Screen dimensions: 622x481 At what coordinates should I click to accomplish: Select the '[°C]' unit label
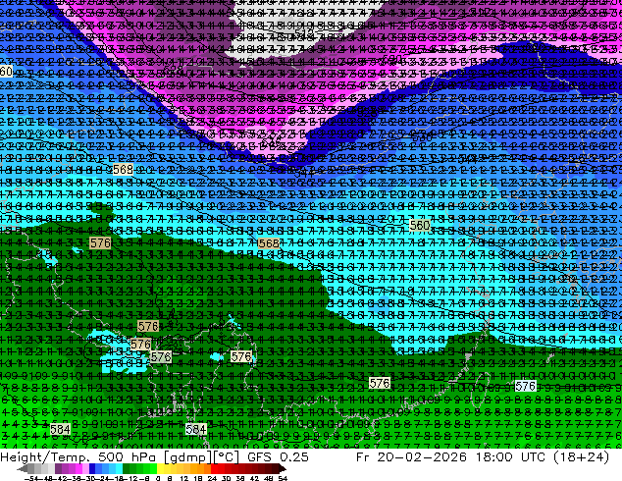(227, 457)
